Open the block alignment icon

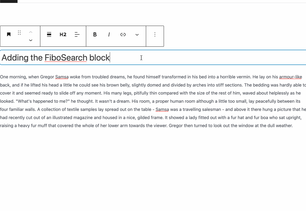[49, 34]
